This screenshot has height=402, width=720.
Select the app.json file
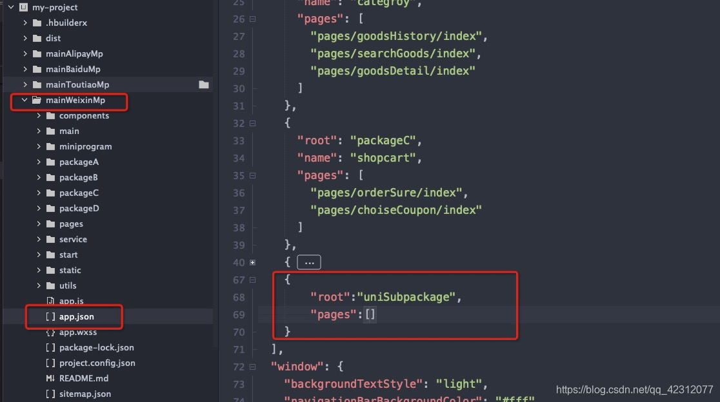pos(77,316)
